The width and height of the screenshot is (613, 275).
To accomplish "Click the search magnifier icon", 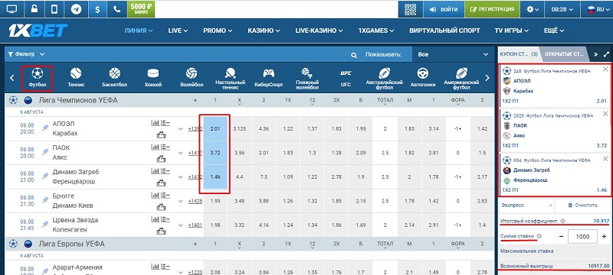I will pyautogui.click(x=354, y=55).
